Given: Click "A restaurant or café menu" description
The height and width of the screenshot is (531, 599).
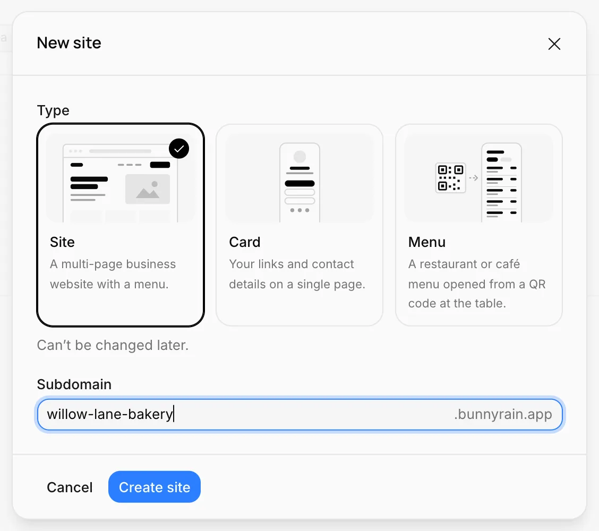Looking at the screenshot, I should [477, 284].
